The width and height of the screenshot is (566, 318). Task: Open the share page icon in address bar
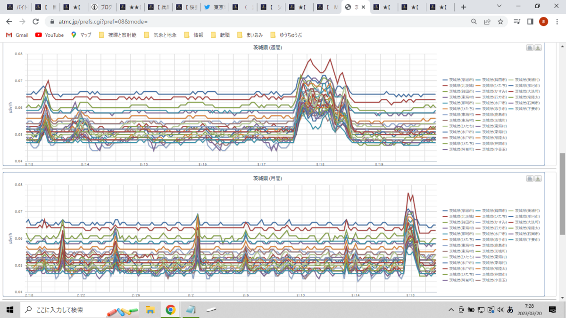[x=487, y=22]
